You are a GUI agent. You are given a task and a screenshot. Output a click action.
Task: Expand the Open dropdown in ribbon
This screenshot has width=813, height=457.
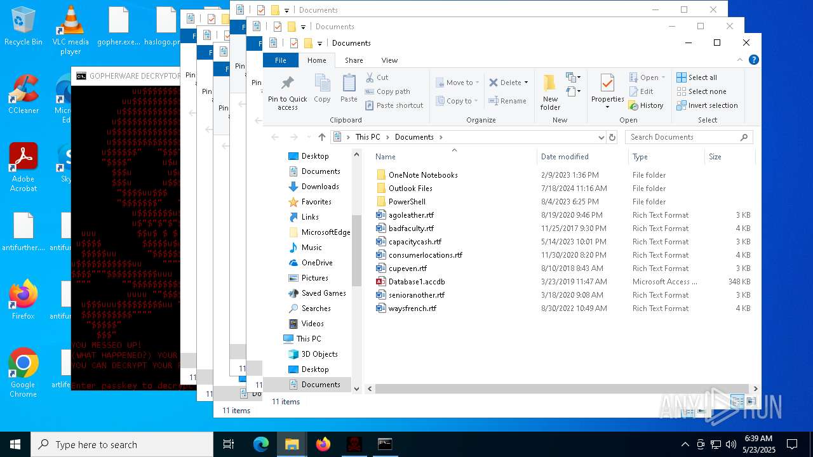[x=663, y=77]
